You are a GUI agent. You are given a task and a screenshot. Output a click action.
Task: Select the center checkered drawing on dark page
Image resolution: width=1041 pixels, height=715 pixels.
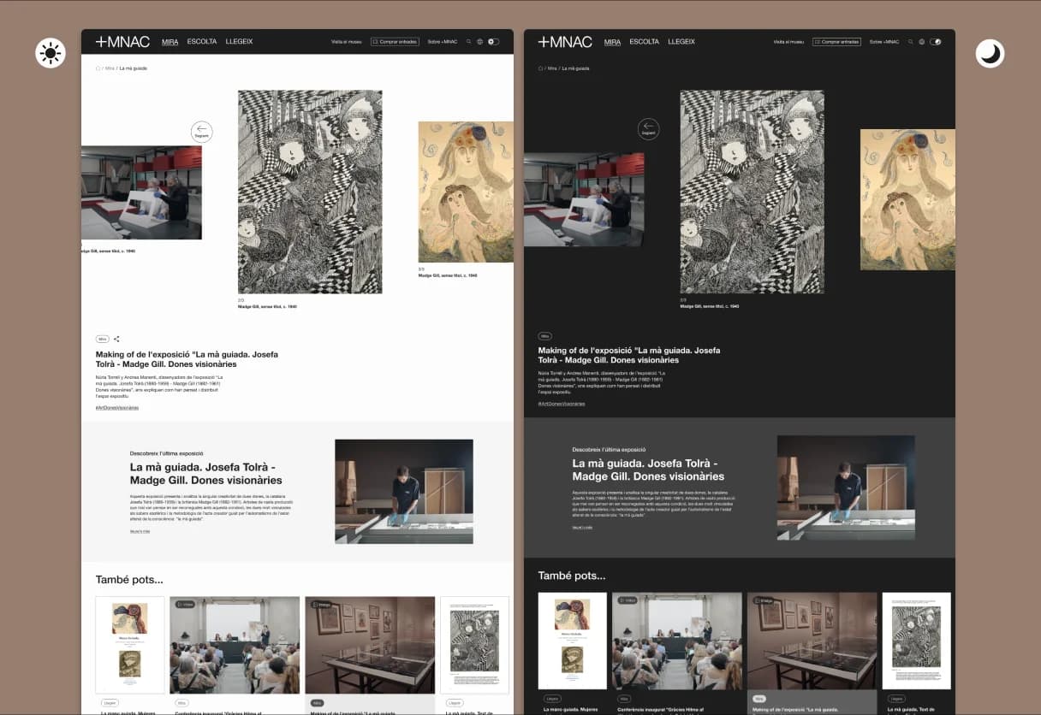[x=752, y=192]
